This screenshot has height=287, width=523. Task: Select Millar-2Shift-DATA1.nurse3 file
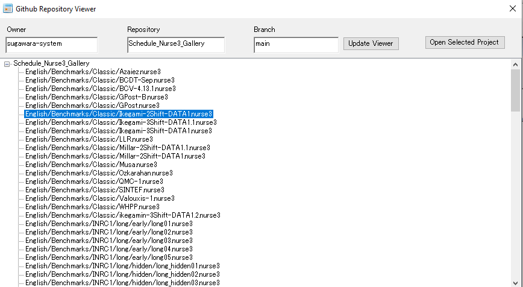point(116,156)
